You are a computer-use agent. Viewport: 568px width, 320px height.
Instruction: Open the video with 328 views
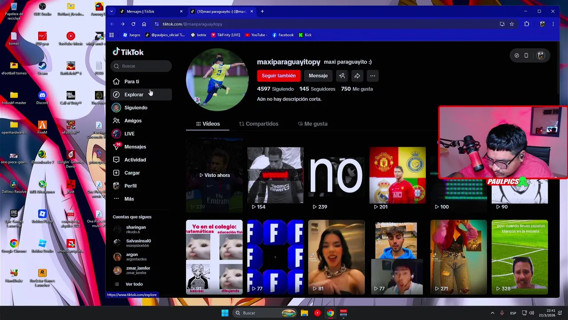click(x=520, y=257)
